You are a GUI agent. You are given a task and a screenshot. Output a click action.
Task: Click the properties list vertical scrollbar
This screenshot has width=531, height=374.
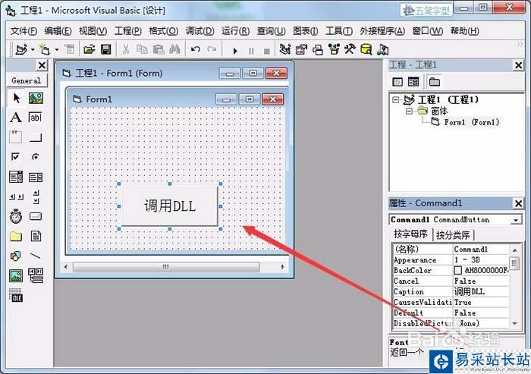[514, 287]
